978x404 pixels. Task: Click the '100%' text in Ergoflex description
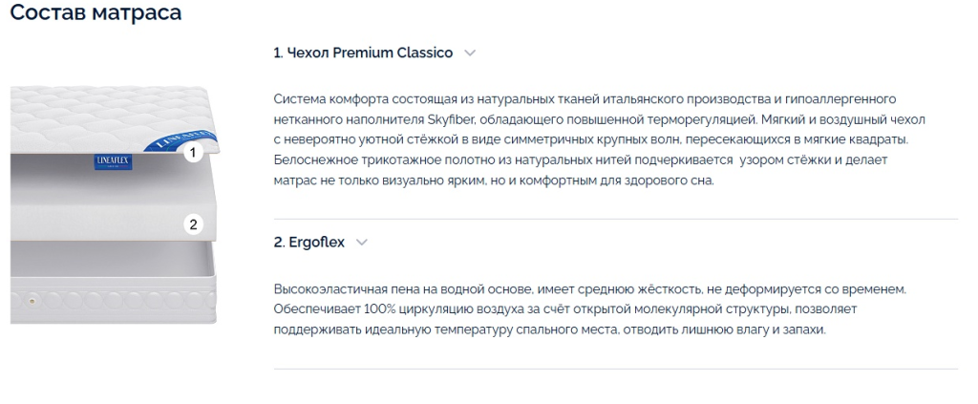tap(361, 309)
